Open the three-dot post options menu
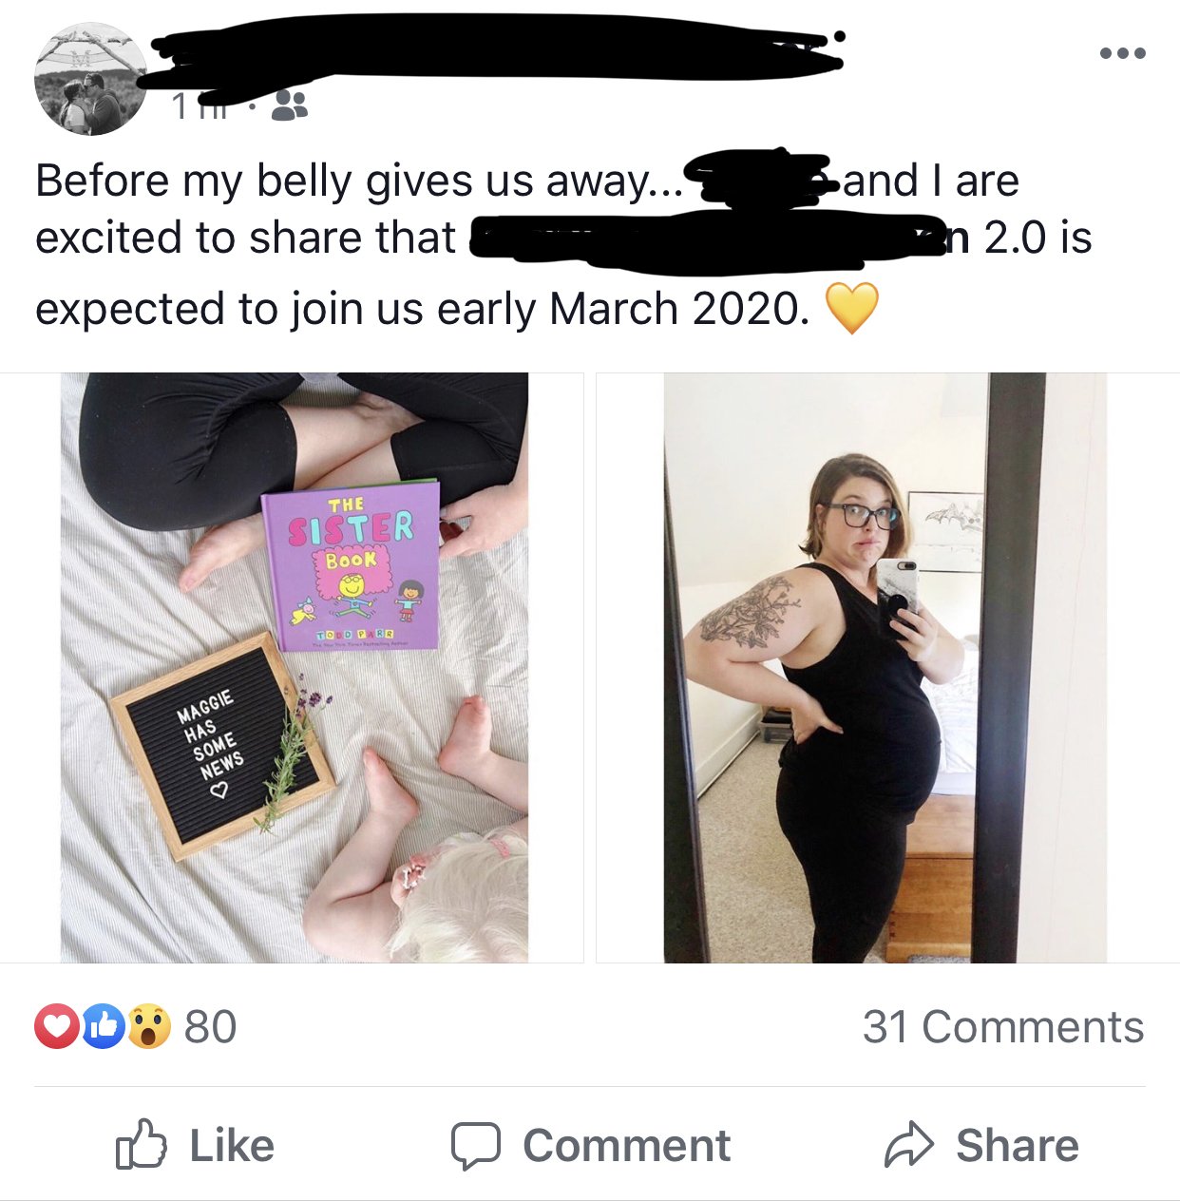1180x1201 pixels. pos(1123,53)
